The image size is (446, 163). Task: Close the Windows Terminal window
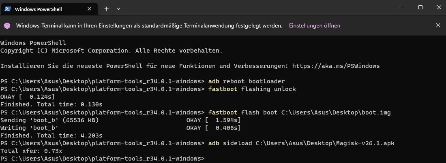pos(439,8)
